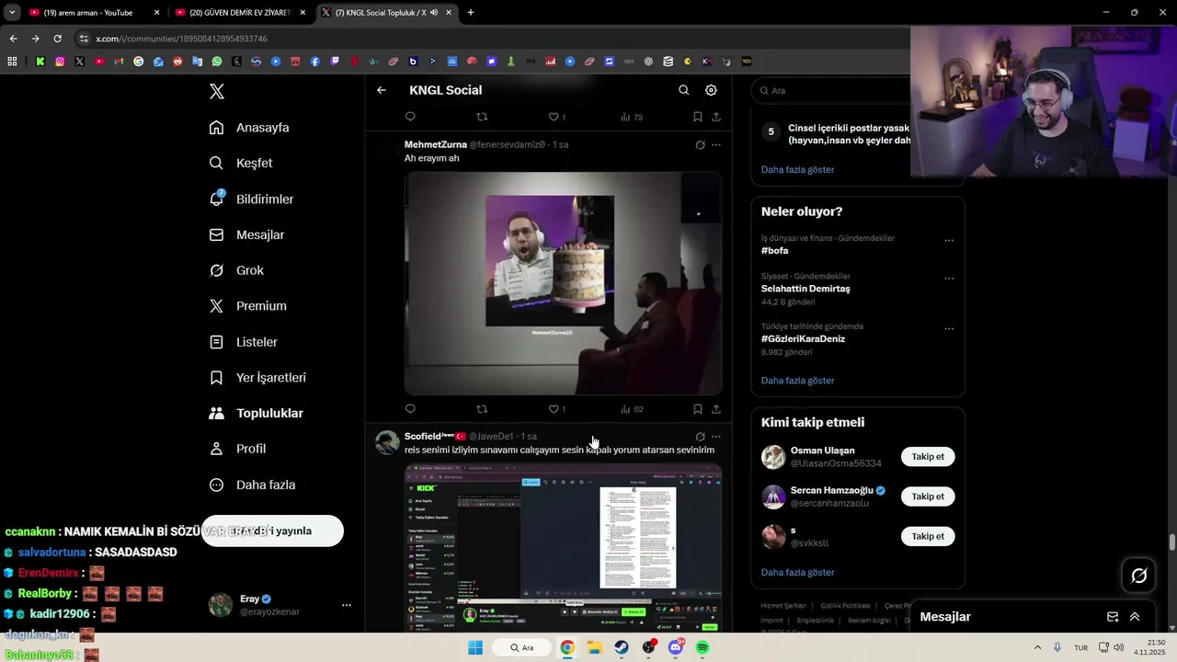Show more community rules link
Viewport: 1177px width, 662px height.
point(797,169)
